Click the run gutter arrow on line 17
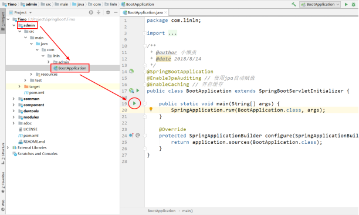 click(138, 90)
